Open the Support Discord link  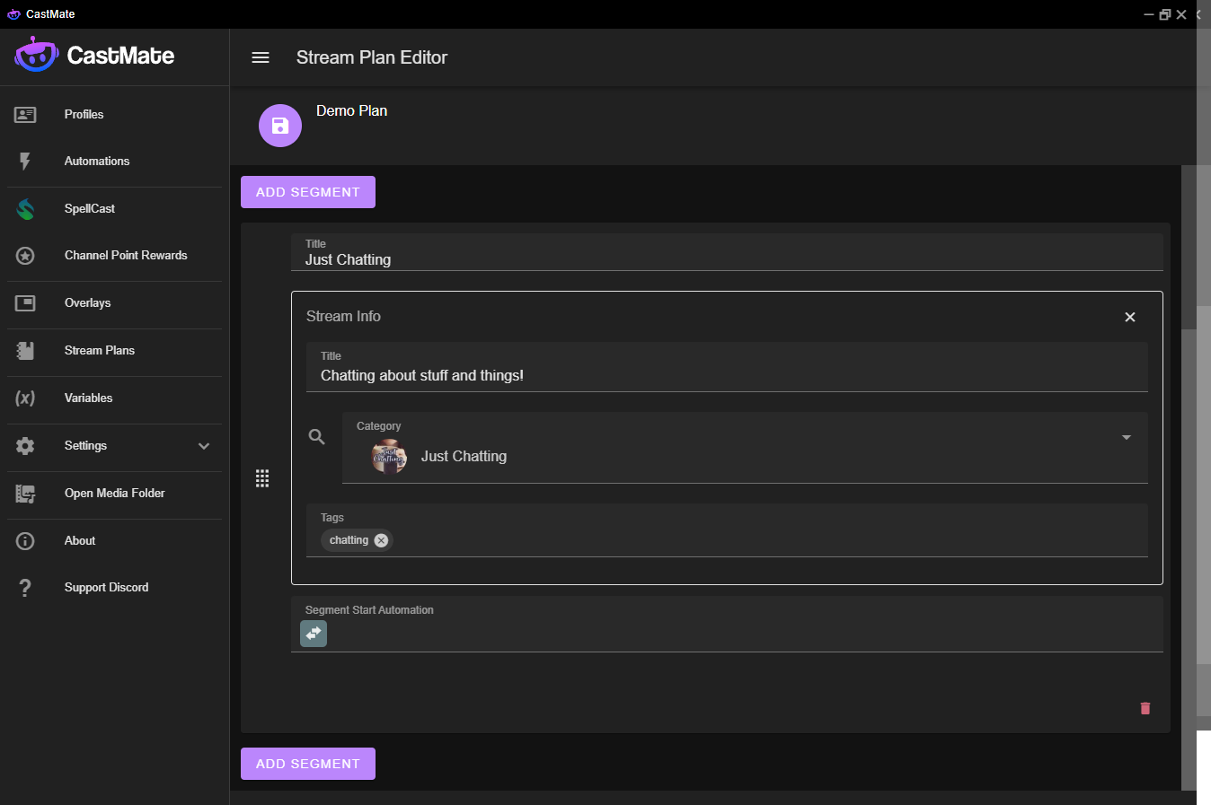point(106,588)
